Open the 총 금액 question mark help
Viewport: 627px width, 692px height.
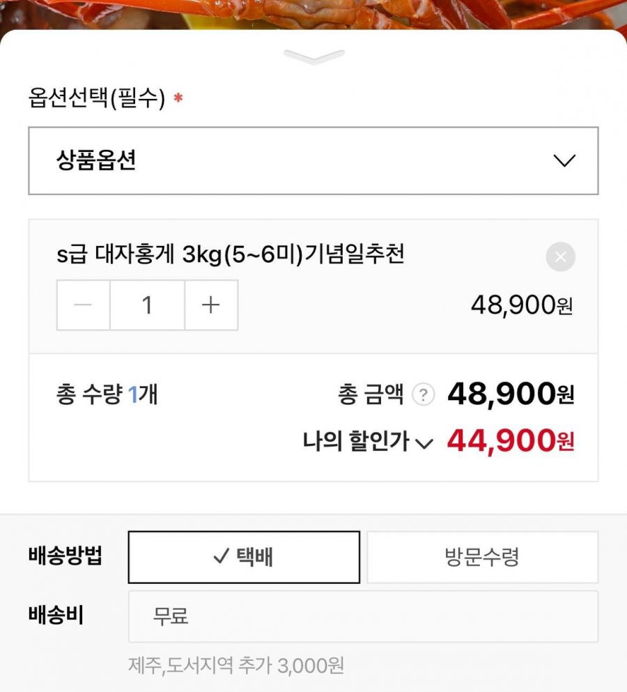[x=423, y=395]
